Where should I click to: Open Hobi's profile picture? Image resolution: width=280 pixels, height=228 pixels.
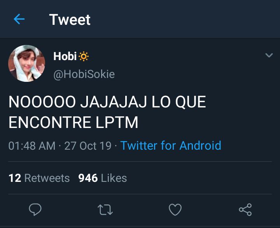(26, 63)
